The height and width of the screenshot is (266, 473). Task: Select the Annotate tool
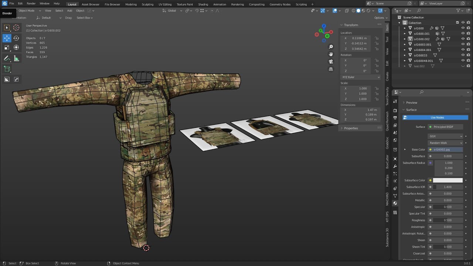pyautogui.click(x=7, y=58)
